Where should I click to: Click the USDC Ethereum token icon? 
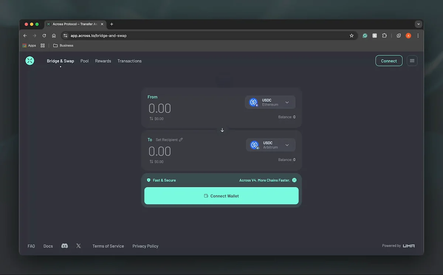pyautogui.click(x=254, y=102)
